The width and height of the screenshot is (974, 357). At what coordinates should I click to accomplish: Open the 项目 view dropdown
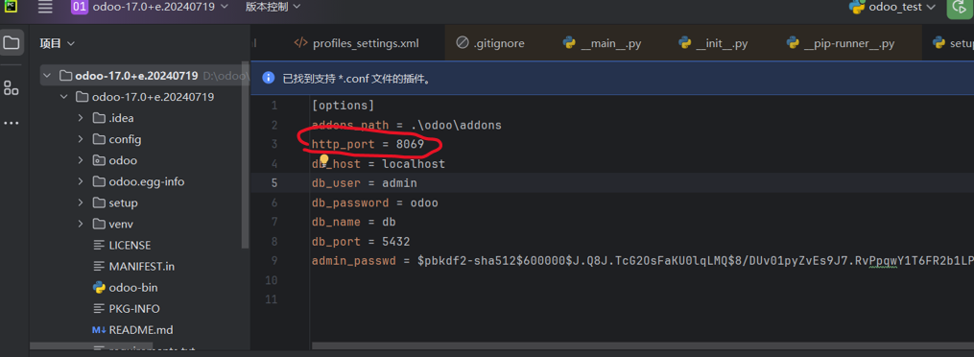(x=58, y=43)
